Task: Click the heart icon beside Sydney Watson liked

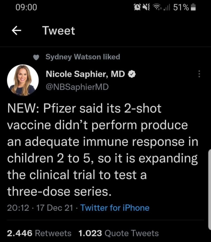Action: 37,57
